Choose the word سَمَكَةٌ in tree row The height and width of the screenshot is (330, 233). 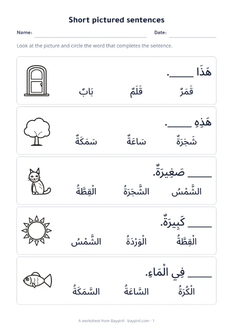point(86,140)
